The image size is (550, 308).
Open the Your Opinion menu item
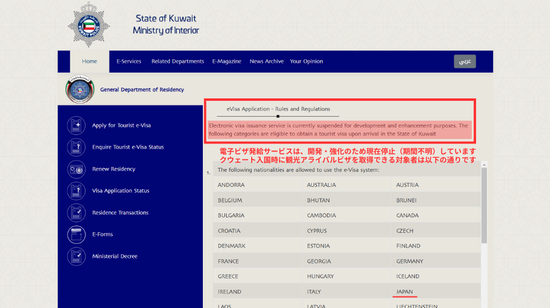(x=306, y=61)
